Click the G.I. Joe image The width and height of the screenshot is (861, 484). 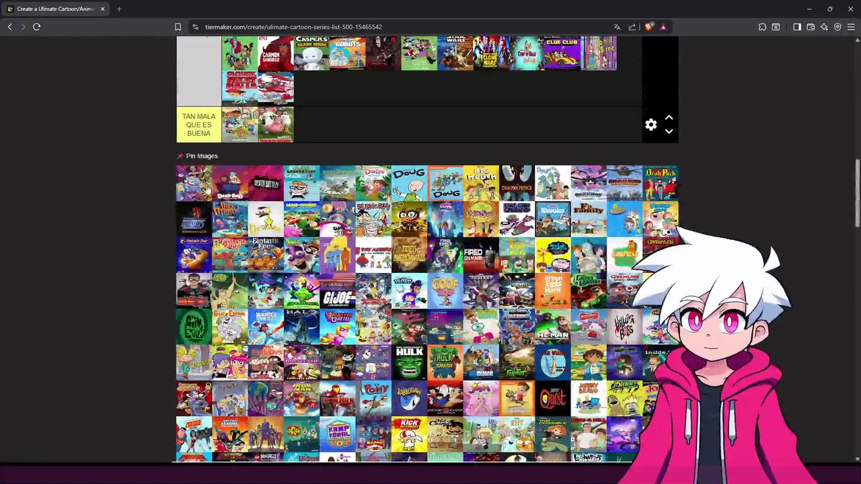coord(338,290)
